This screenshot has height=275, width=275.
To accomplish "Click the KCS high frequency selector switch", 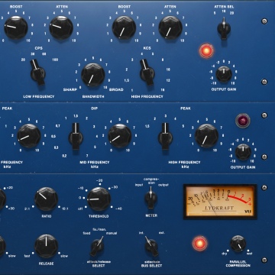I will [x=147, y=72].
